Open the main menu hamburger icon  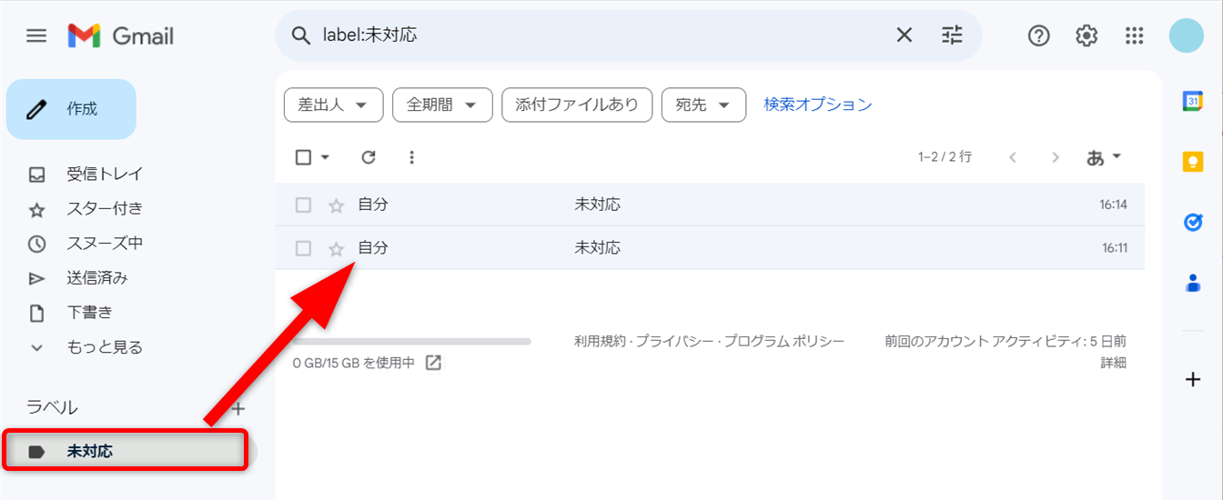36,36
